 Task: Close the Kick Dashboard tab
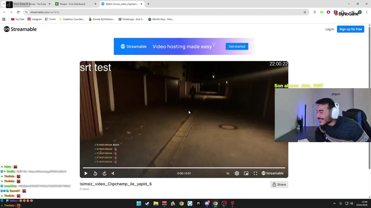pos(95,4)
